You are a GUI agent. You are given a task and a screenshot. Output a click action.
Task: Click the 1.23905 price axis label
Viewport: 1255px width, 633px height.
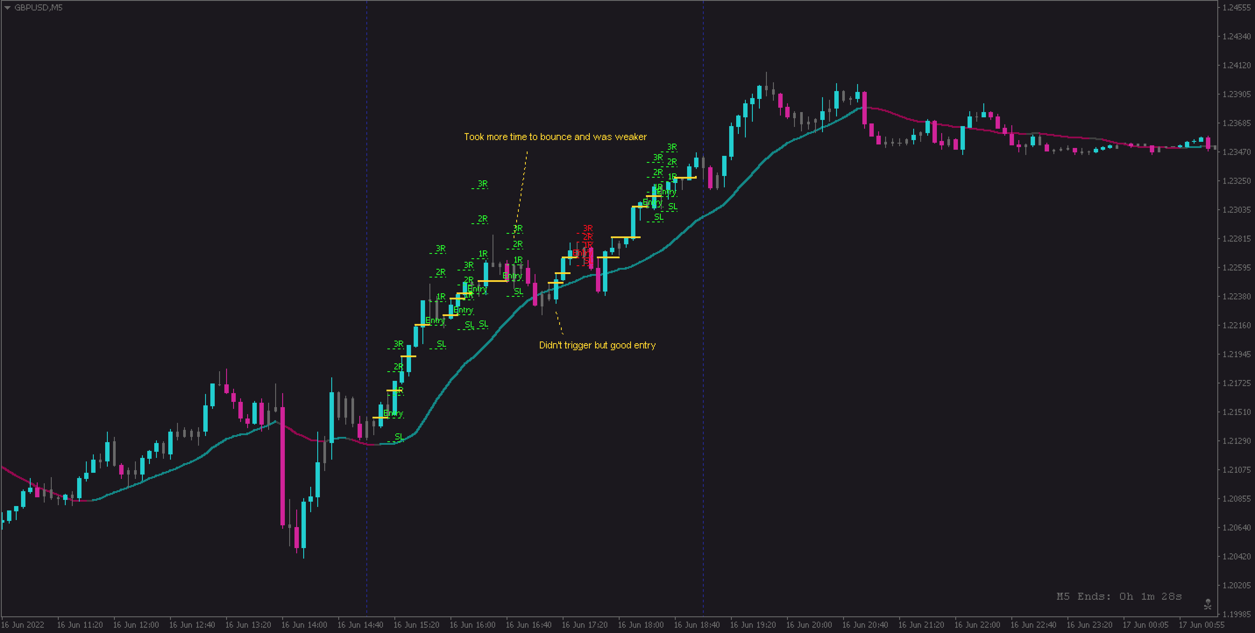[1236, 95]
